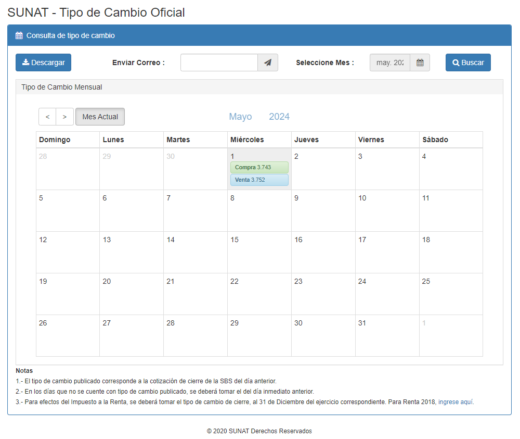Select day 31 in the calendar
The image size is (520, 439).
(387, 336)
